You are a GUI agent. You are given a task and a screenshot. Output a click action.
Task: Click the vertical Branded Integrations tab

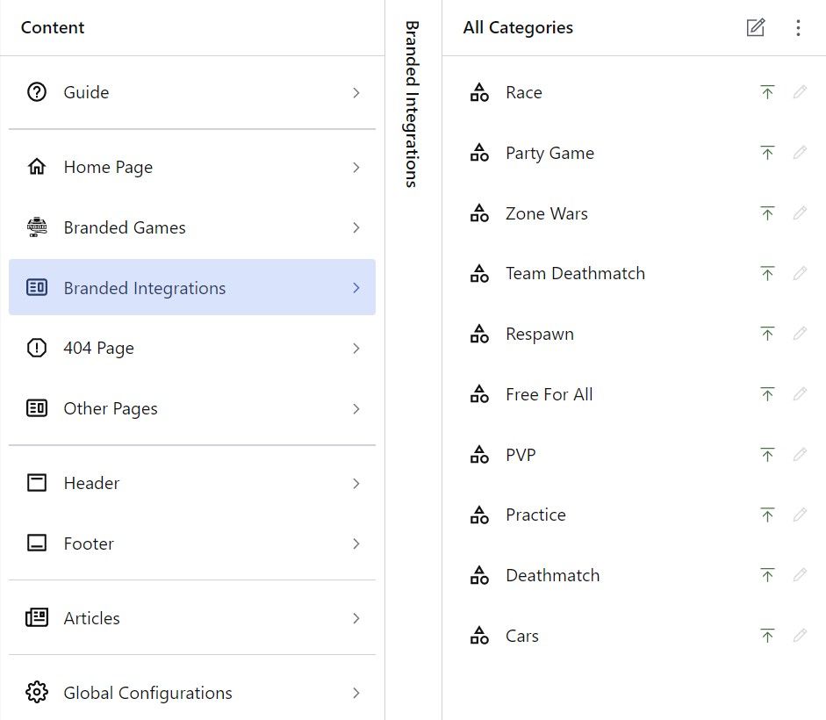coord(412,104)
